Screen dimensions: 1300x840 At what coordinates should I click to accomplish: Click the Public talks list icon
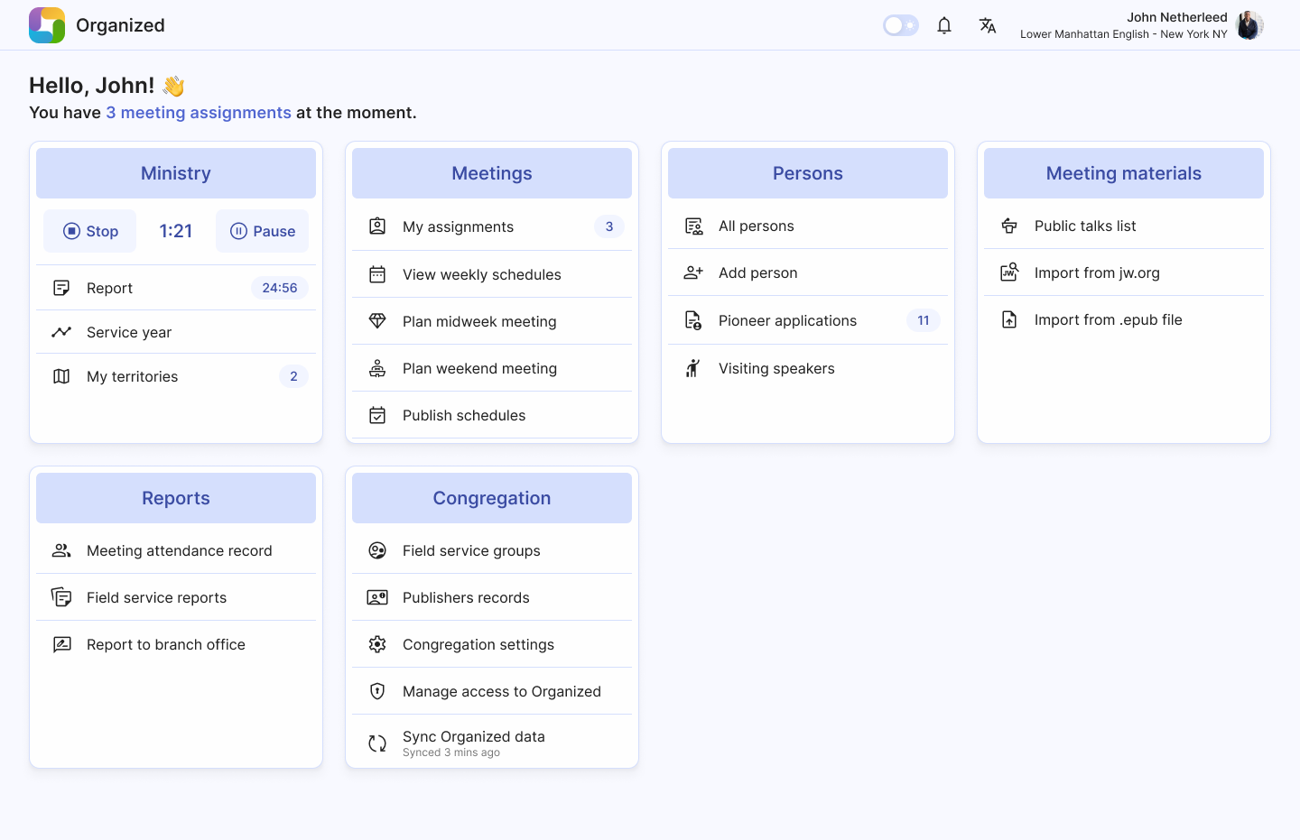(x=1008, y=226)
